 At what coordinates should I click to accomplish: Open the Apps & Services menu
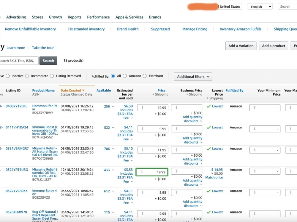[129, 17]
